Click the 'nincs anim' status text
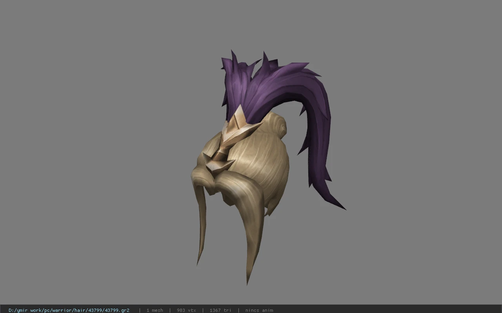The image size is (502, 313). coord(259,310)
